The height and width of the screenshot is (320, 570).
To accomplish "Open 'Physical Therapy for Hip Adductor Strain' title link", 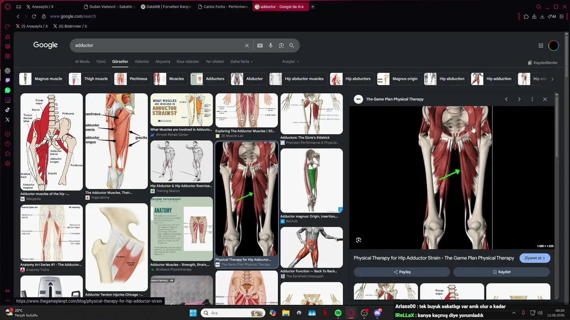I will point(434,258).
